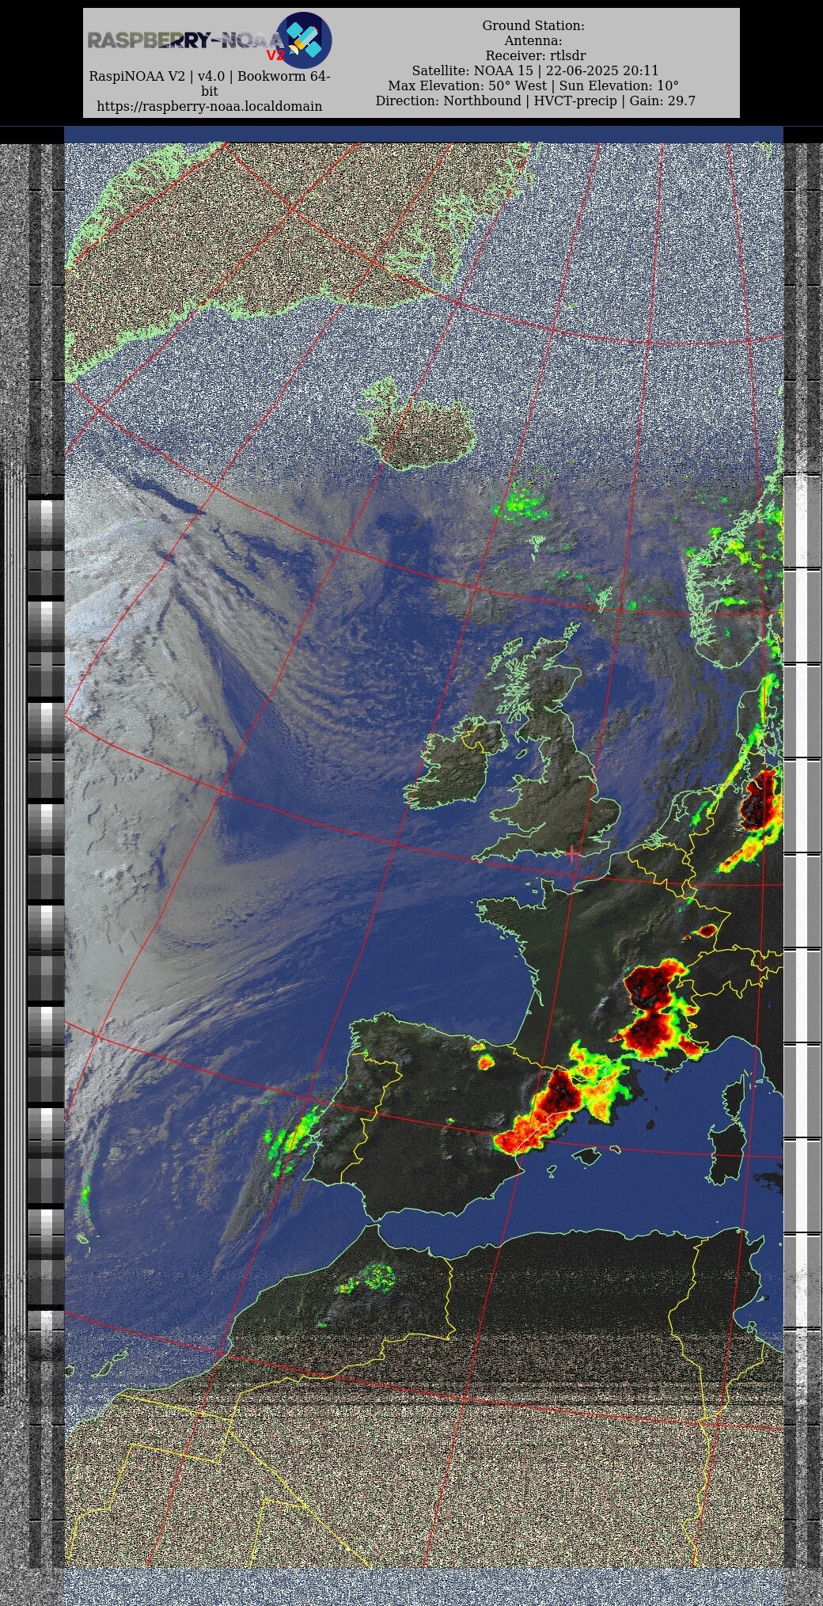Click the 'Antenna:' label
The width and height of the screenshot is (823, 1606).
coord(533,40)
